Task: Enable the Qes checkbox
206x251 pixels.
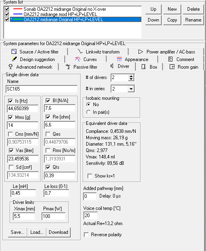Action: (48, 134)
